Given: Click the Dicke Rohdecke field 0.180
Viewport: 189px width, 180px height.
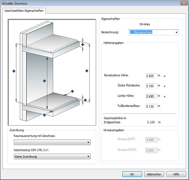Looking at the screenshot, I should (x=151, y=86).
